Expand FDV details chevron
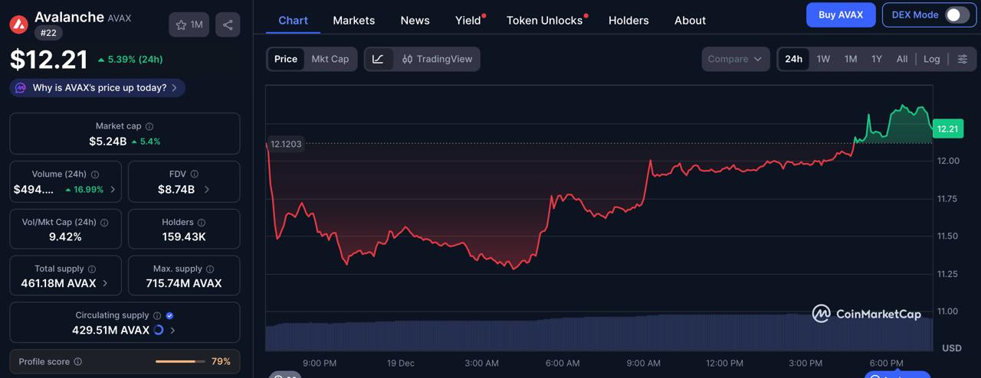The width and height of the screenshot is (981, 378). tap(207, 190)
